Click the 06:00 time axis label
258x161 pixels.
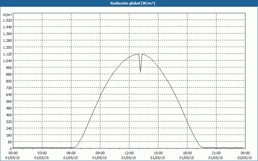71,153
